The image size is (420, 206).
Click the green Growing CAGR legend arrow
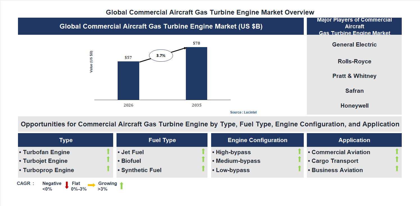pyautogui.click(x=122, y=186)
